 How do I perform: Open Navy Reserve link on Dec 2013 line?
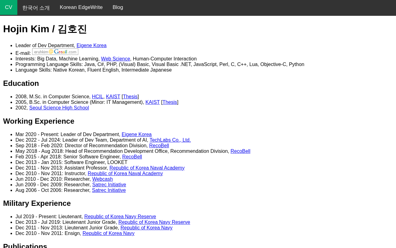coord(154,222)
